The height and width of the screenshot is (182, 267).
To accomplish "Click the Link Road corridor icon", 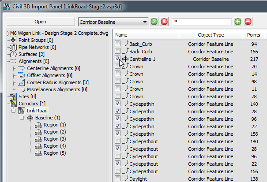I will (x=22, y=111).
